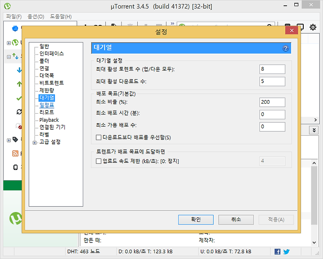Open the 파일(F) menu

[14, 17]
